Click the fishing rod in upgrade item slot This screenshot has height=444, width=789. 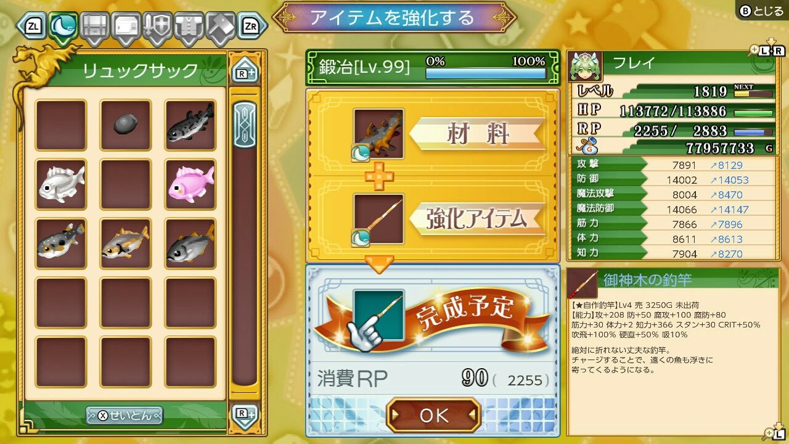(x=378, y=220)
